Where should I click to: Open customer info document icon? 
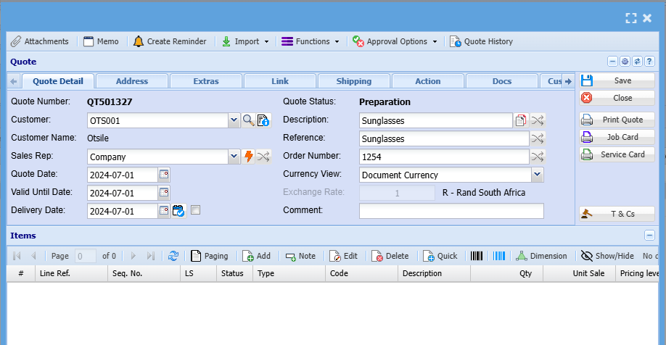pos(263,120)
